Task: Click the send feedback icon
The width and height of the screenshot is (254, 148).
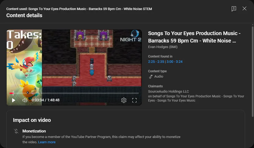Action: point(234,9)
